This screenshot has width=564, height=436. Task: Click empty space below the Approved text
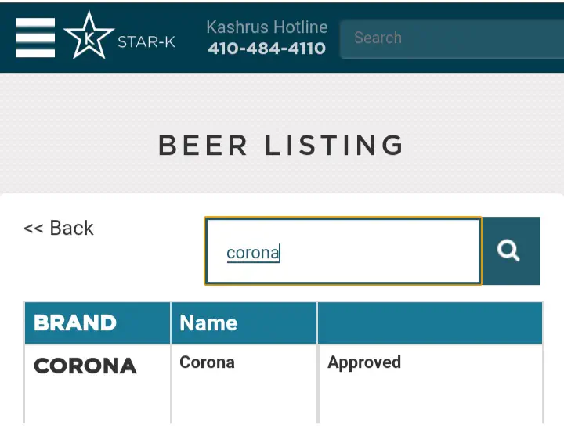[x=429, y=403]
